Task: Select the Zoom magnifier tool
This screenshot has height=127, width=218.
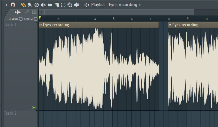Action: pos(70,5)
